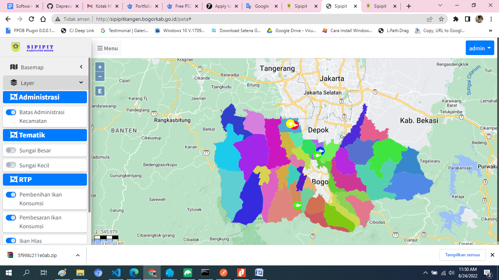This screenshot has height=280, width=499.
Task: Open the hamburger Menu in header
Action: 107,48
